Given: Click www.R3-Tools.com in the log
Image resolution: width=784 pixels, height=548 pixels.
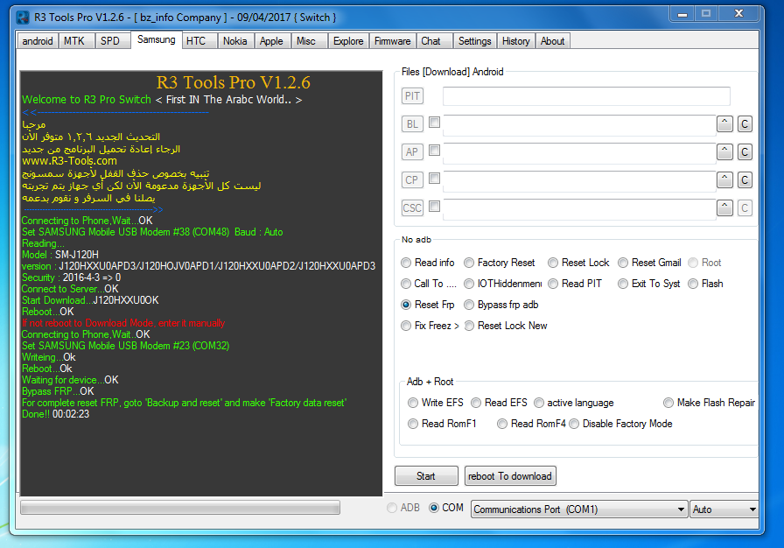Looking at the screenshot, I should click(x=69, y=161).
